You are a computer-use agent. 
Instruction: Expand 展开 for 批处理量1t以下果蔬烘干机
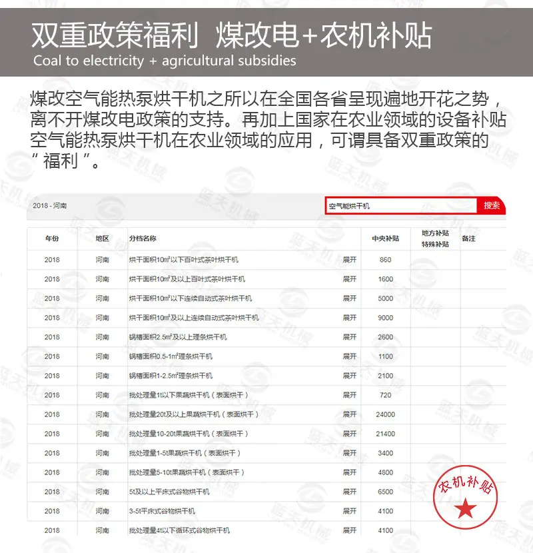tap(350, 395)
